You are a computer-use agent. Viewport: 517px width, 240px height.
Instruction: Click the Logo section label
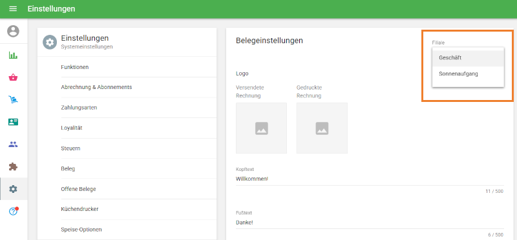pos(242,74)
